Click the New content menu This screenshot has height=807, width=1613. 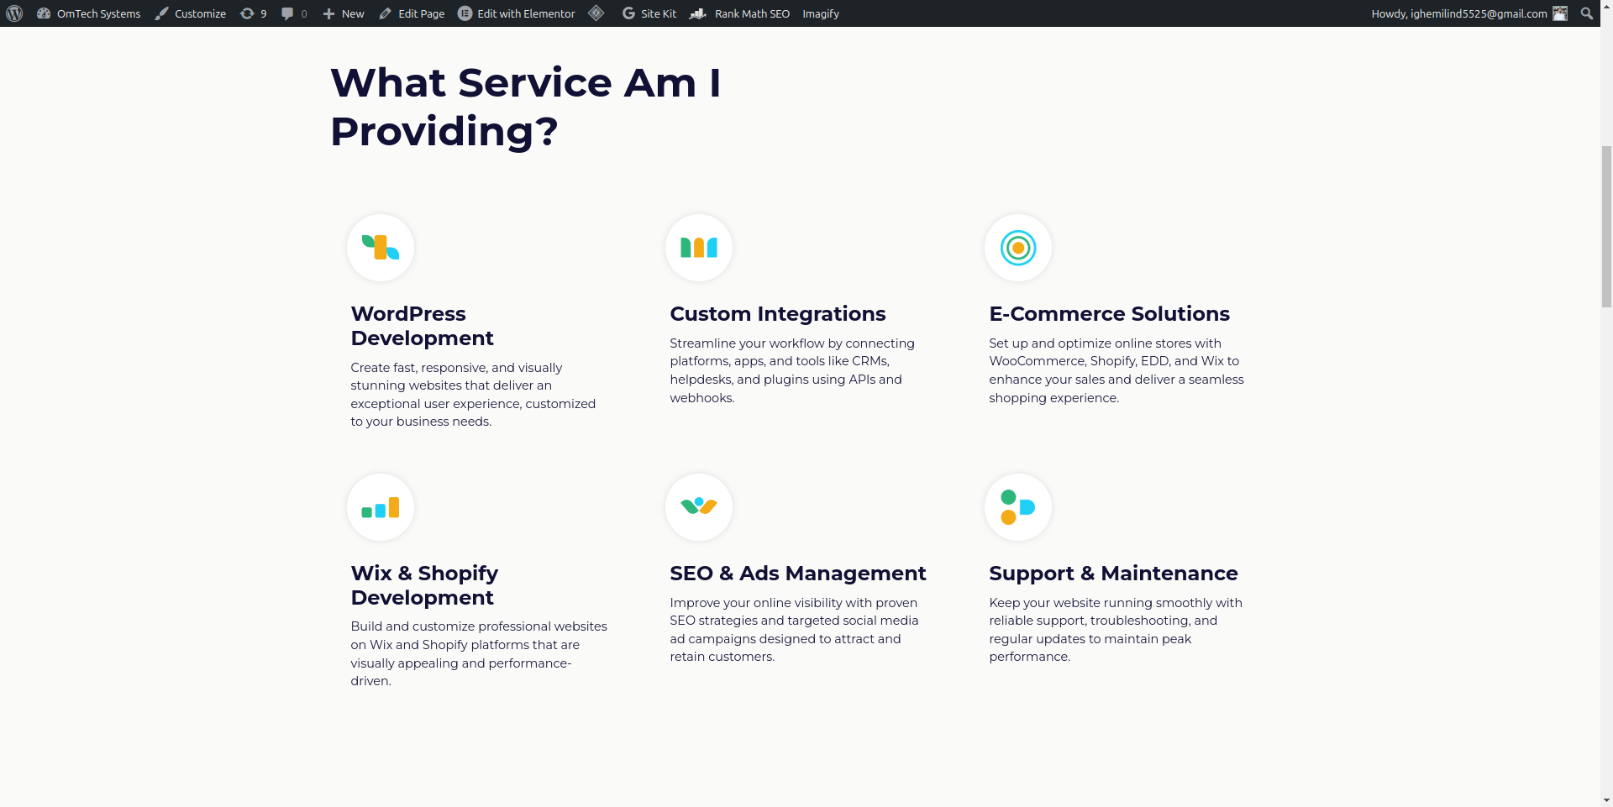click(344, 13)
